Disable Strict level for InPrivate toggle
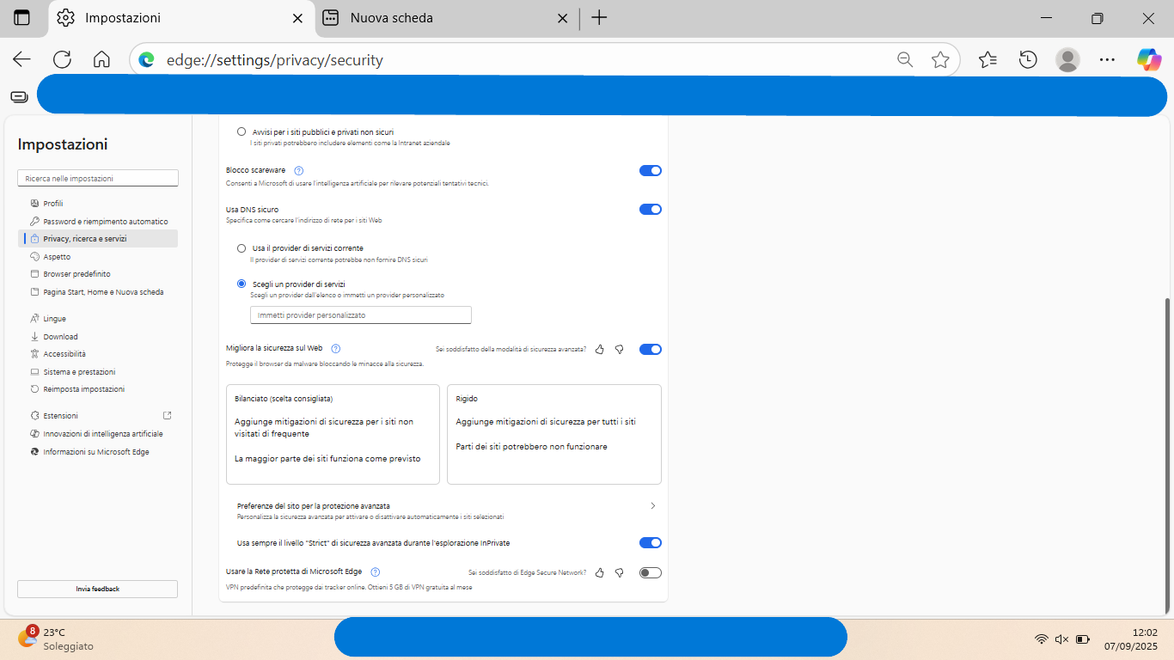This screenshot has width=1174, height=660. click(651, 542)
